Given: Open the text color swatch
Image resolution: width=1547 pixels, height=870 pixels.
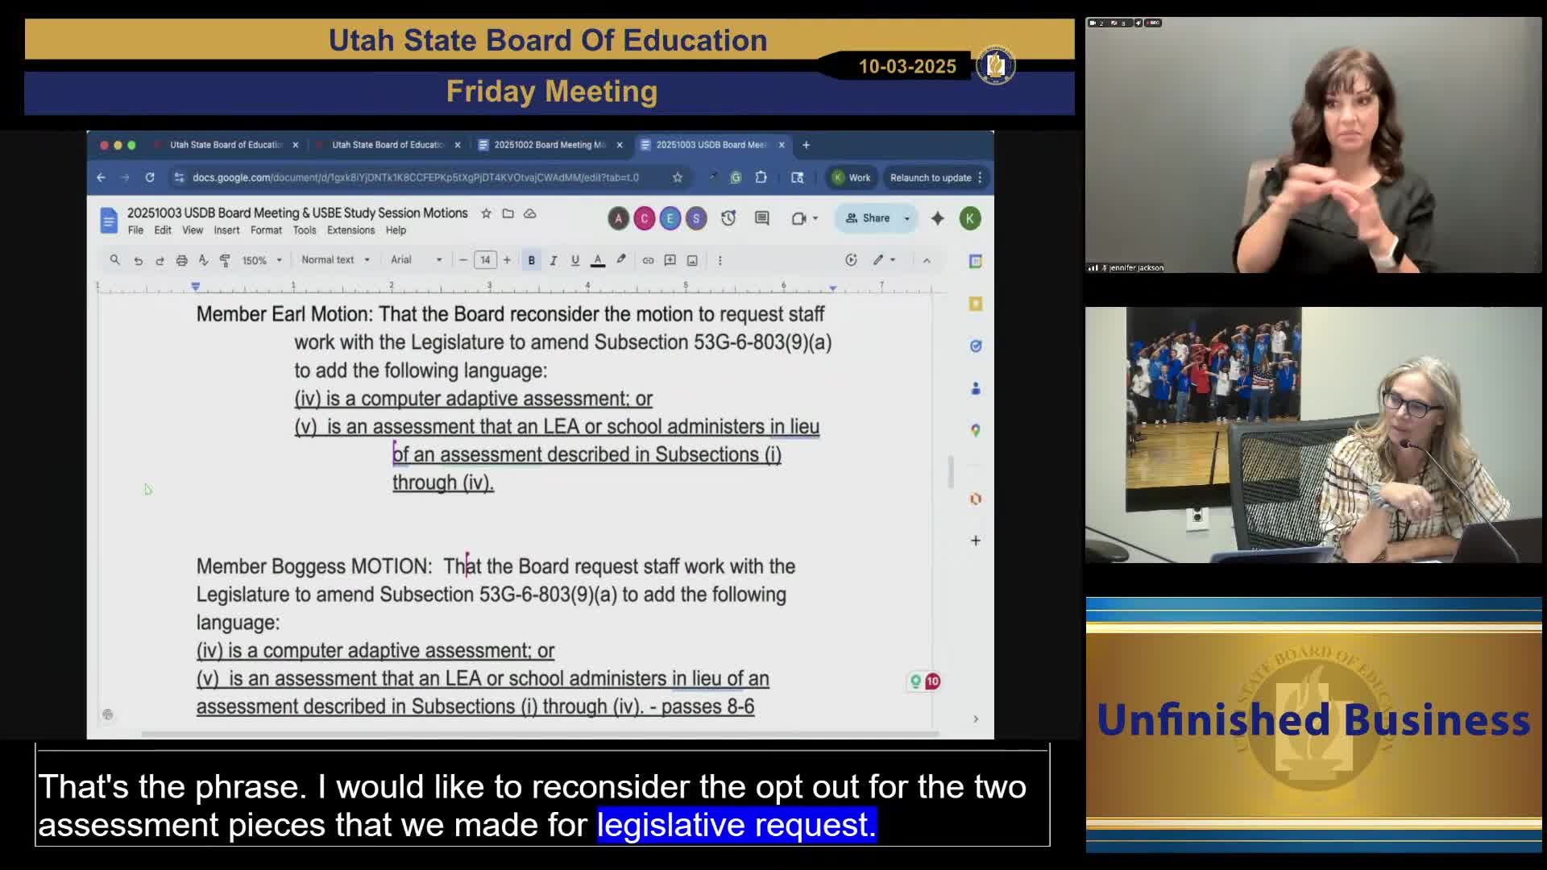Looking at the screenshot, I should (598, 260).
